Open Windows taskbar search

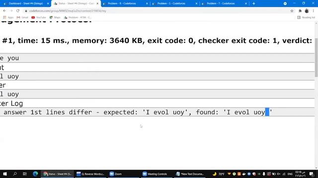15,174
